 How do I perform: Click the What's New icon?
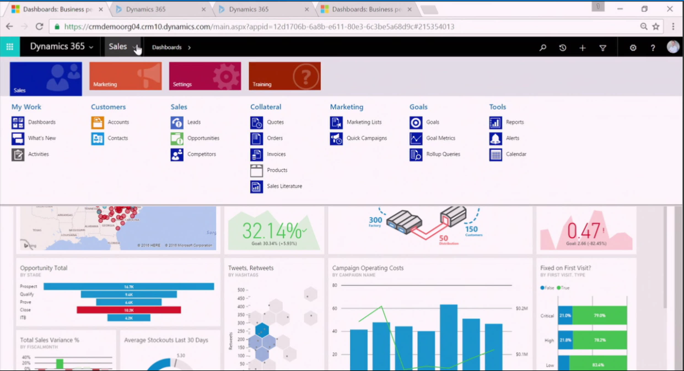pyautogui.click(x=18, y=138)
